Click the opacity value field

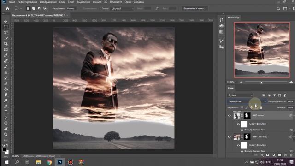[290, 101]
